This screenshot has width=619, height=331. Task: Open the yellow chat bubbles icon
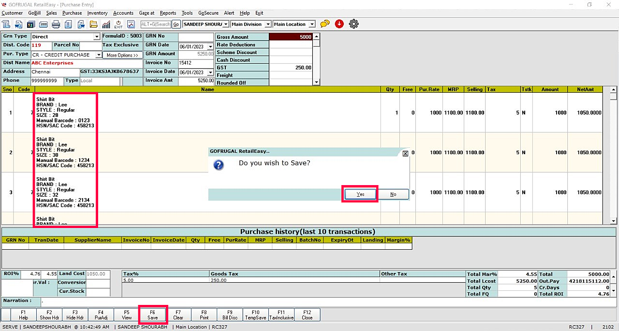click(325, 24)
